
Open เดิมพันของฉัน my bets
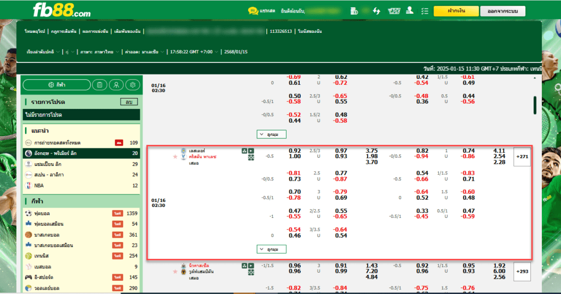point(127,31)
